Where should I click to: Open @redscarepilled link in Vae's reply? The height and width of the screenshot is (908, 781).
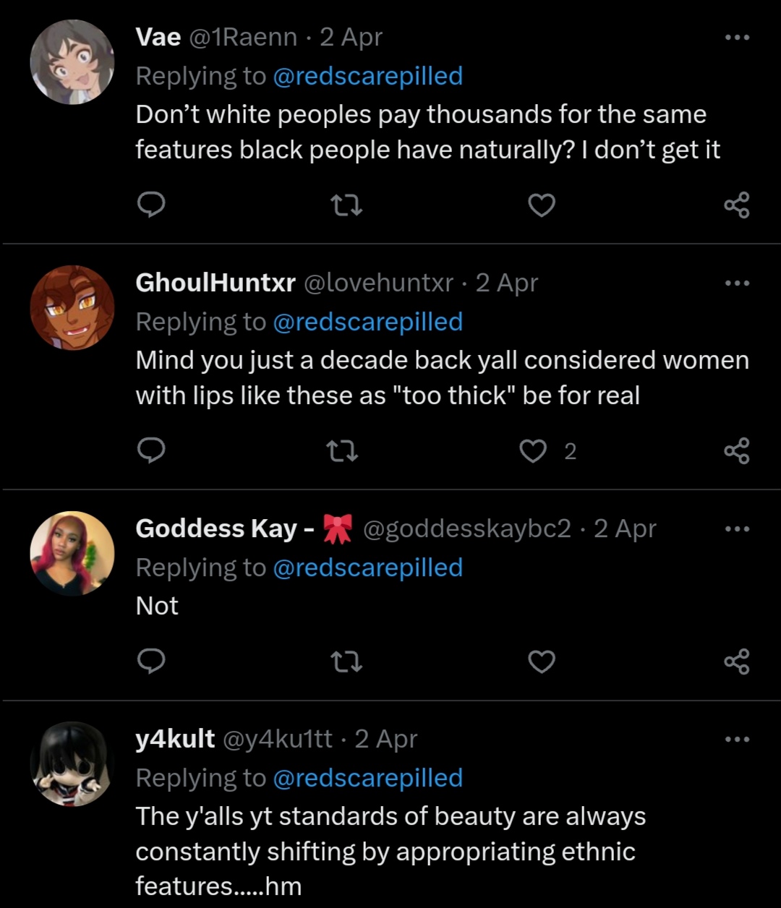(367, 76)
